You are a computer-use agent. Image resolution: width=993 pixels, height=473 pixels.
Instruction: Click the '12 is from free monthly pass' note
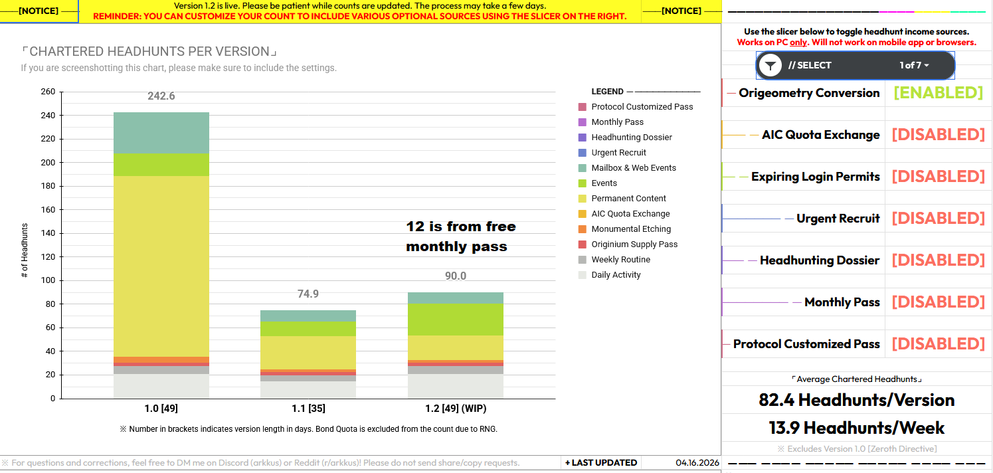pyautogui.click(x=461, y=236)
